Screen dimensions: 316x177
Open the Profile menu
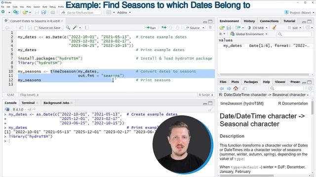61,7
